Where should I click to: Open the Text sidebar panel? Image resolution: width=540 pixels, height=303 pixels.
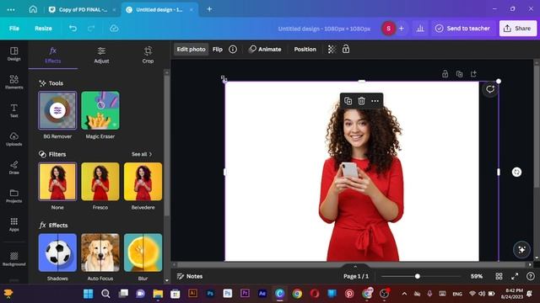[x=13, y=110]
